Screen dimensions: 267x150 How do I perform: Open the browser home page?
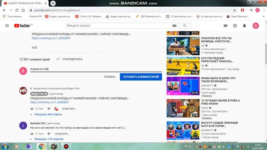[23, 10]
